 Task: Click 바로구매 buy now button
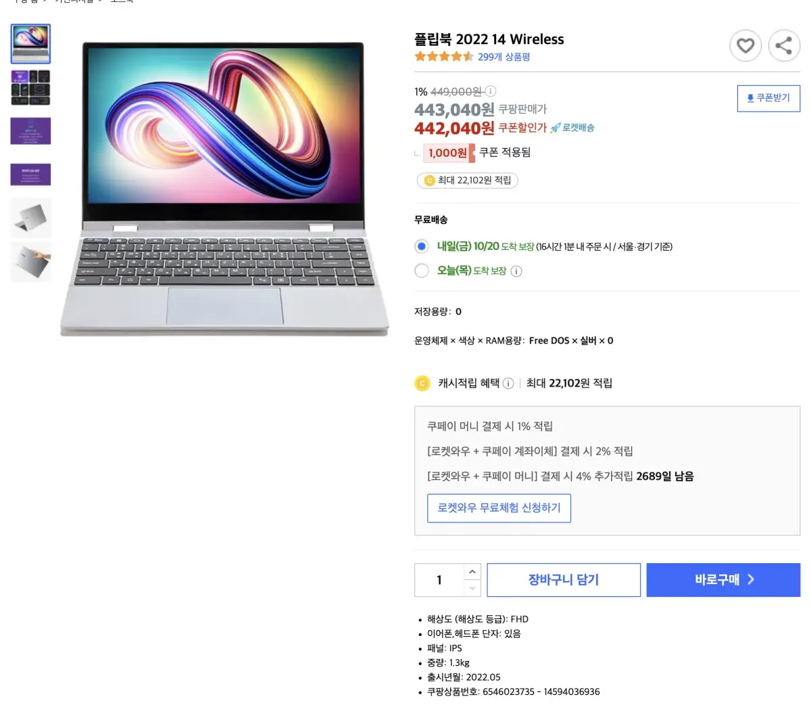[x=723, y=580]
